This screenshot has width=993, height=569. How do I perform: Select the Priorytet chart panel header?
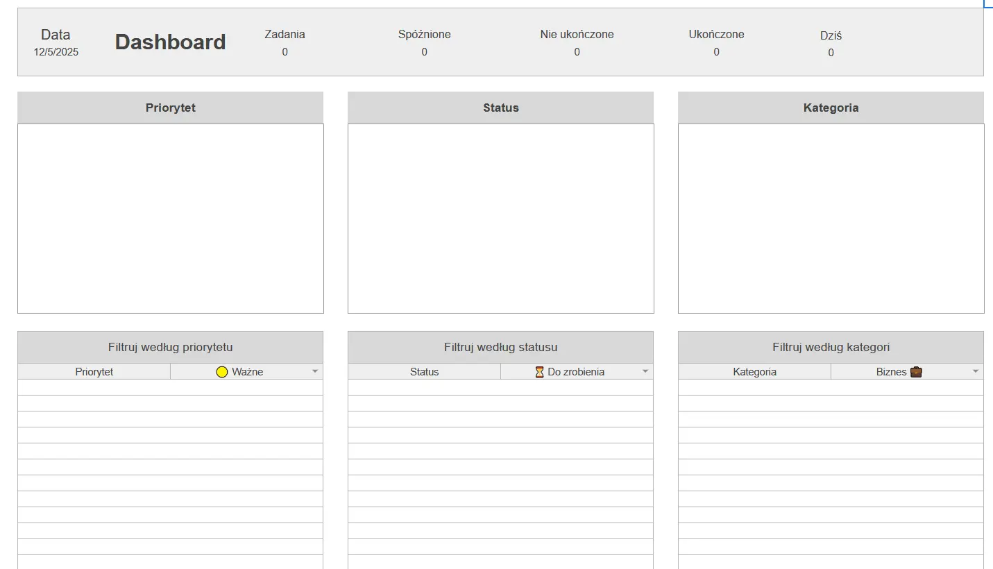[170, 108]
